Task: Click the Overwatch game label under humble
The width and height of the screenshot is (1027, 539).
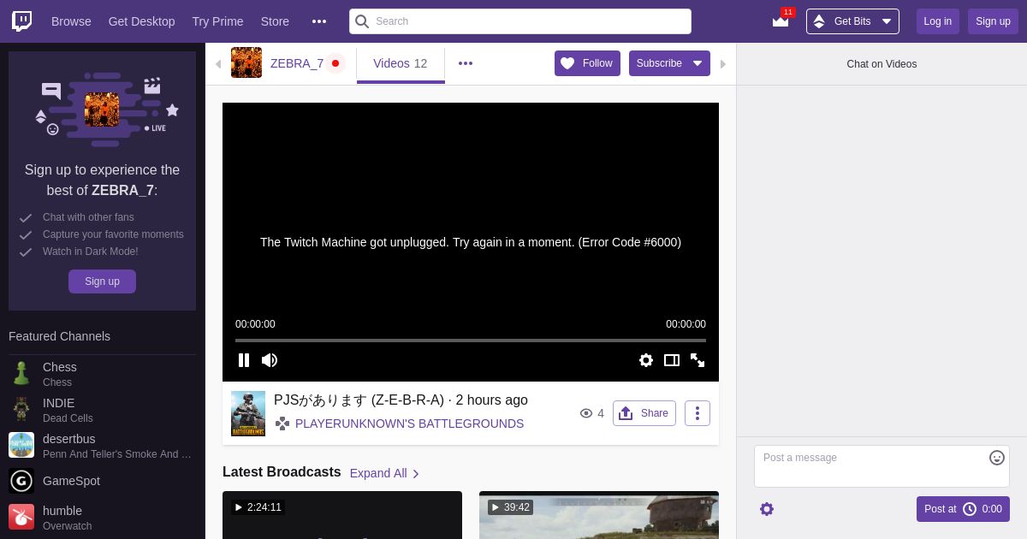Action: [67, 526]
